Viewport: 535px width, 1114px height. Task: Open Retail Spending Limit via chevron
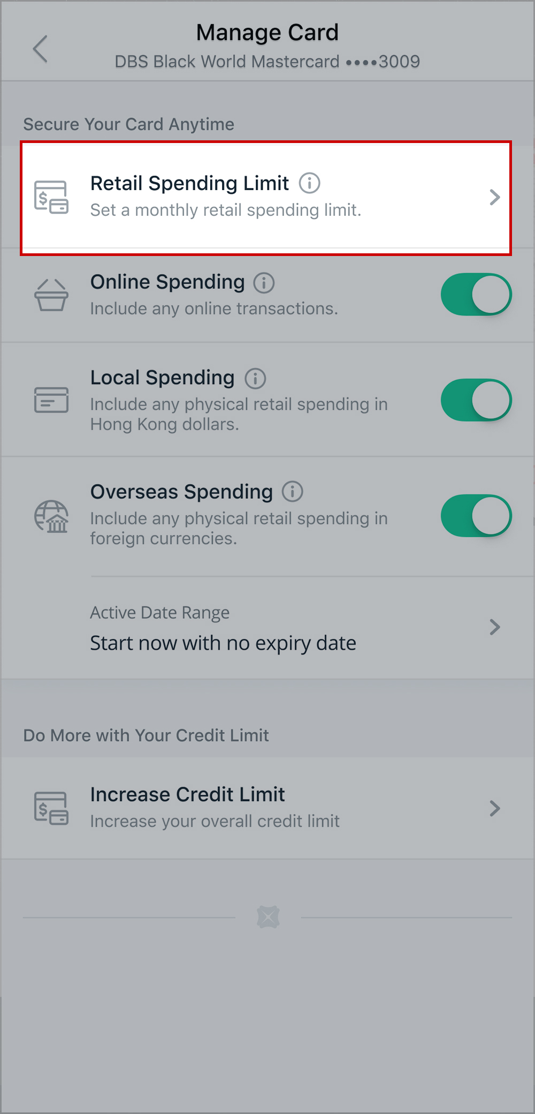[x=495, y=197]
